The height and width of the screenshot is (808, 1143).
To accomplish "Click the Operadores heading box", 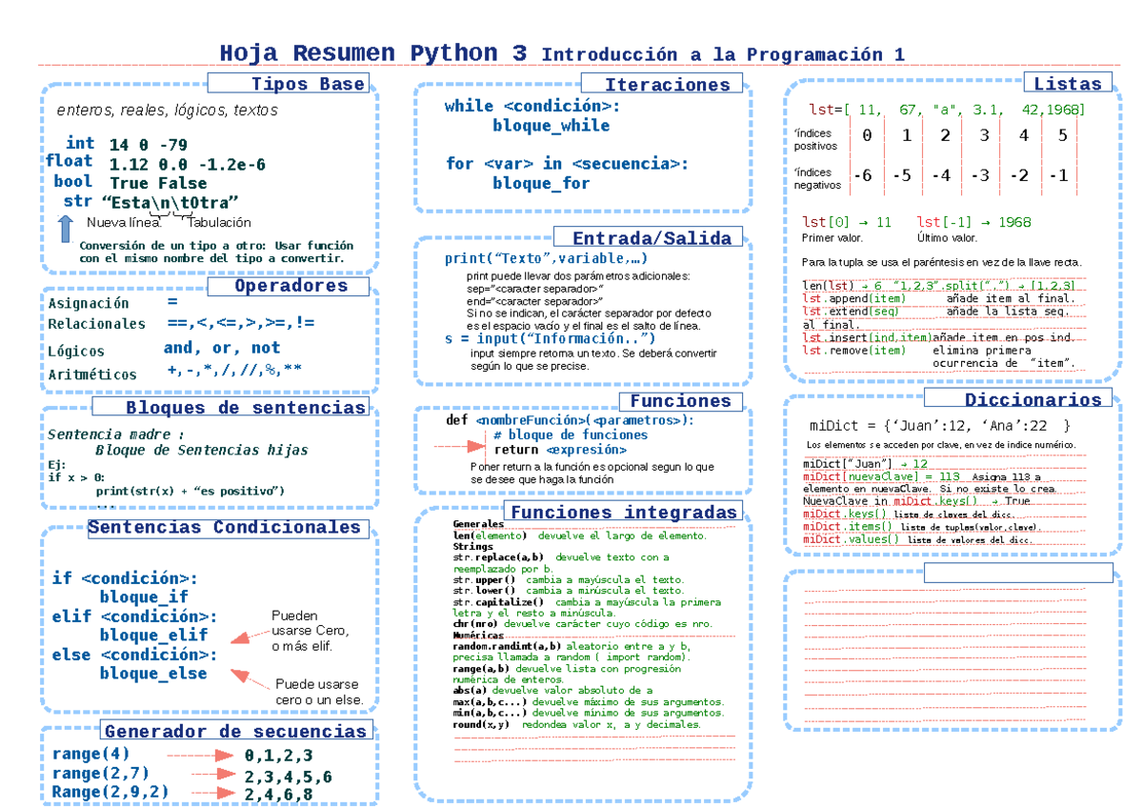I will (291, 286).
